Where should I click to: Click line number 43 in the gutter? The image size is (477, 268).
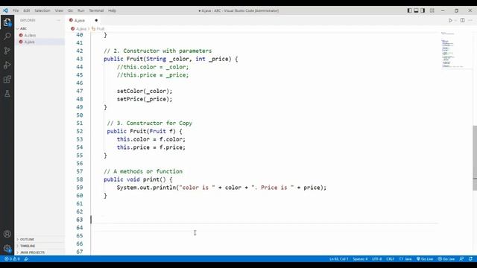coord(80,59)
